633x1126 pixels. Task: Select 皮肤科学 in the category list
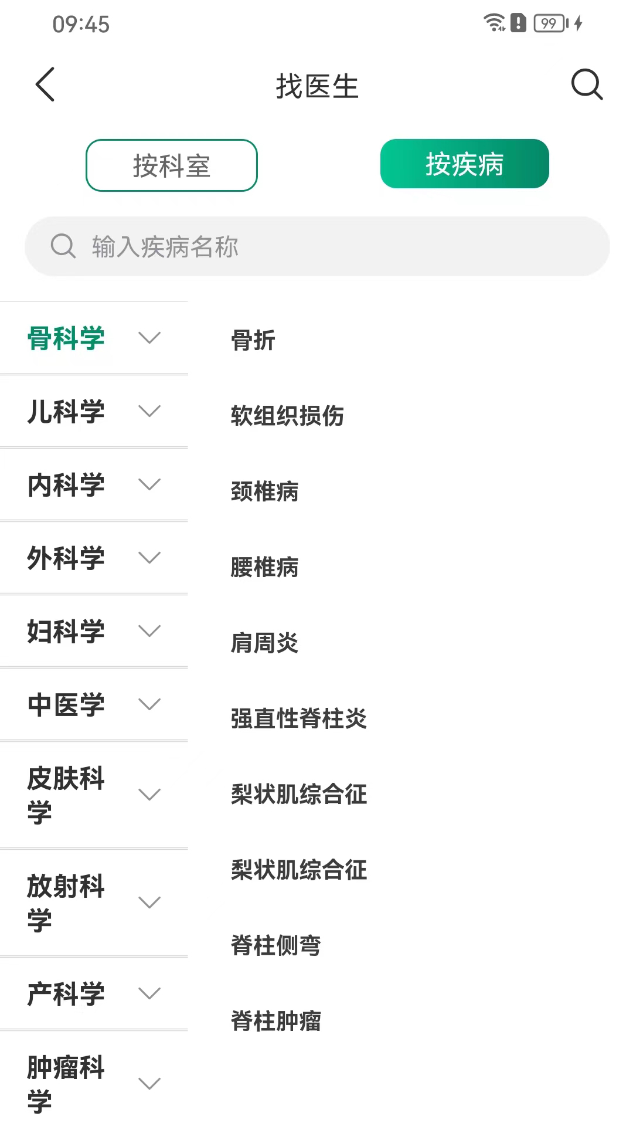[66, 795]
